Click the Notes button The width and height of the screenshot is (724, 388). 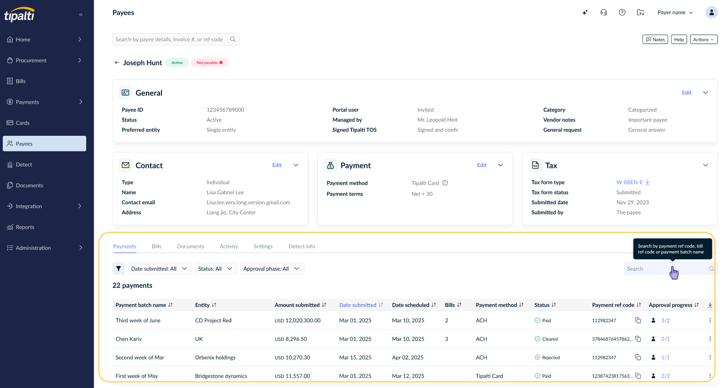[655, 39]
